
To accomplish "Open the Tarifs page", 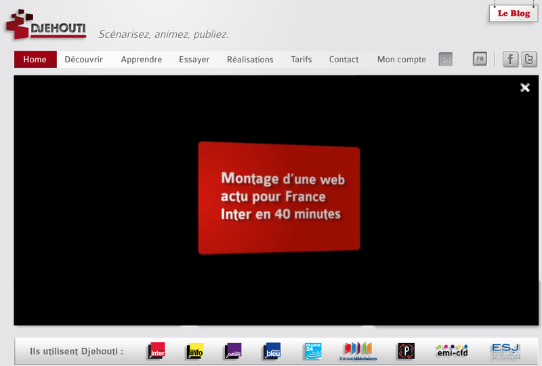I will (x=301, y=60).
